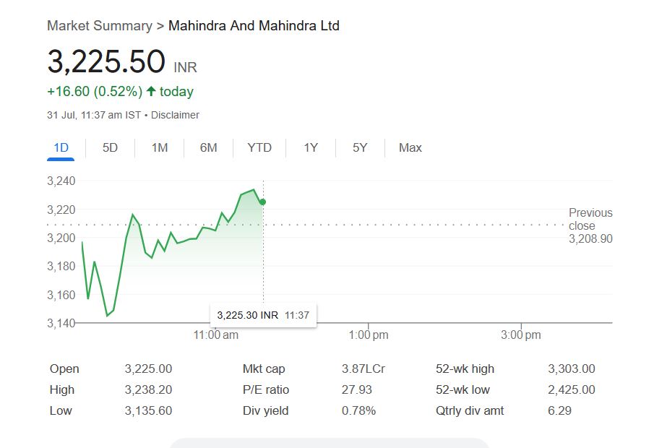Screen dimensions: 649x448
Task: Switch to the 1Y chart view
Action: coord(311,147)
